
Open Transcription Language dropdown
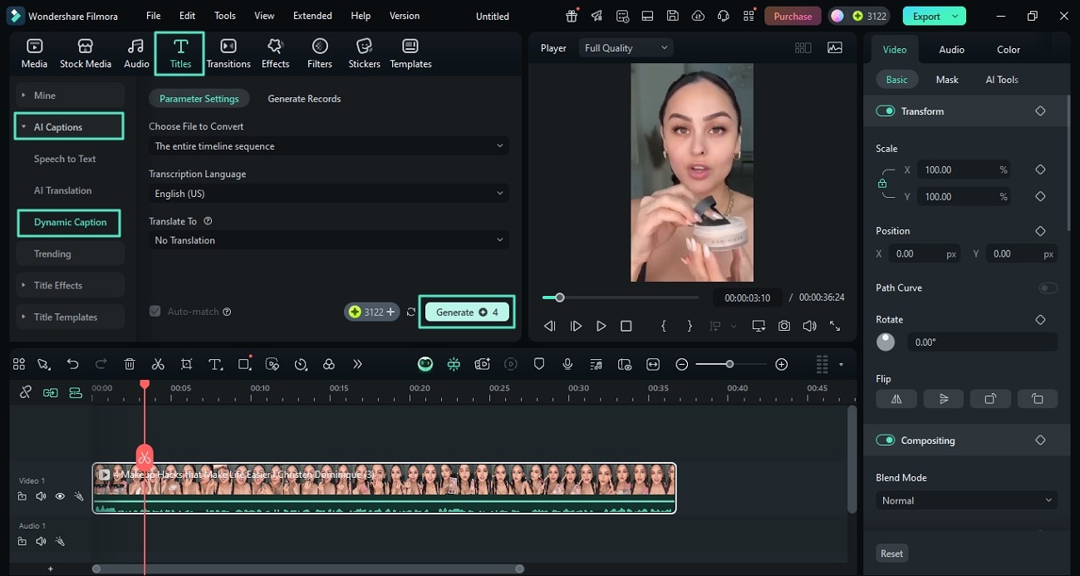[329, 193]
